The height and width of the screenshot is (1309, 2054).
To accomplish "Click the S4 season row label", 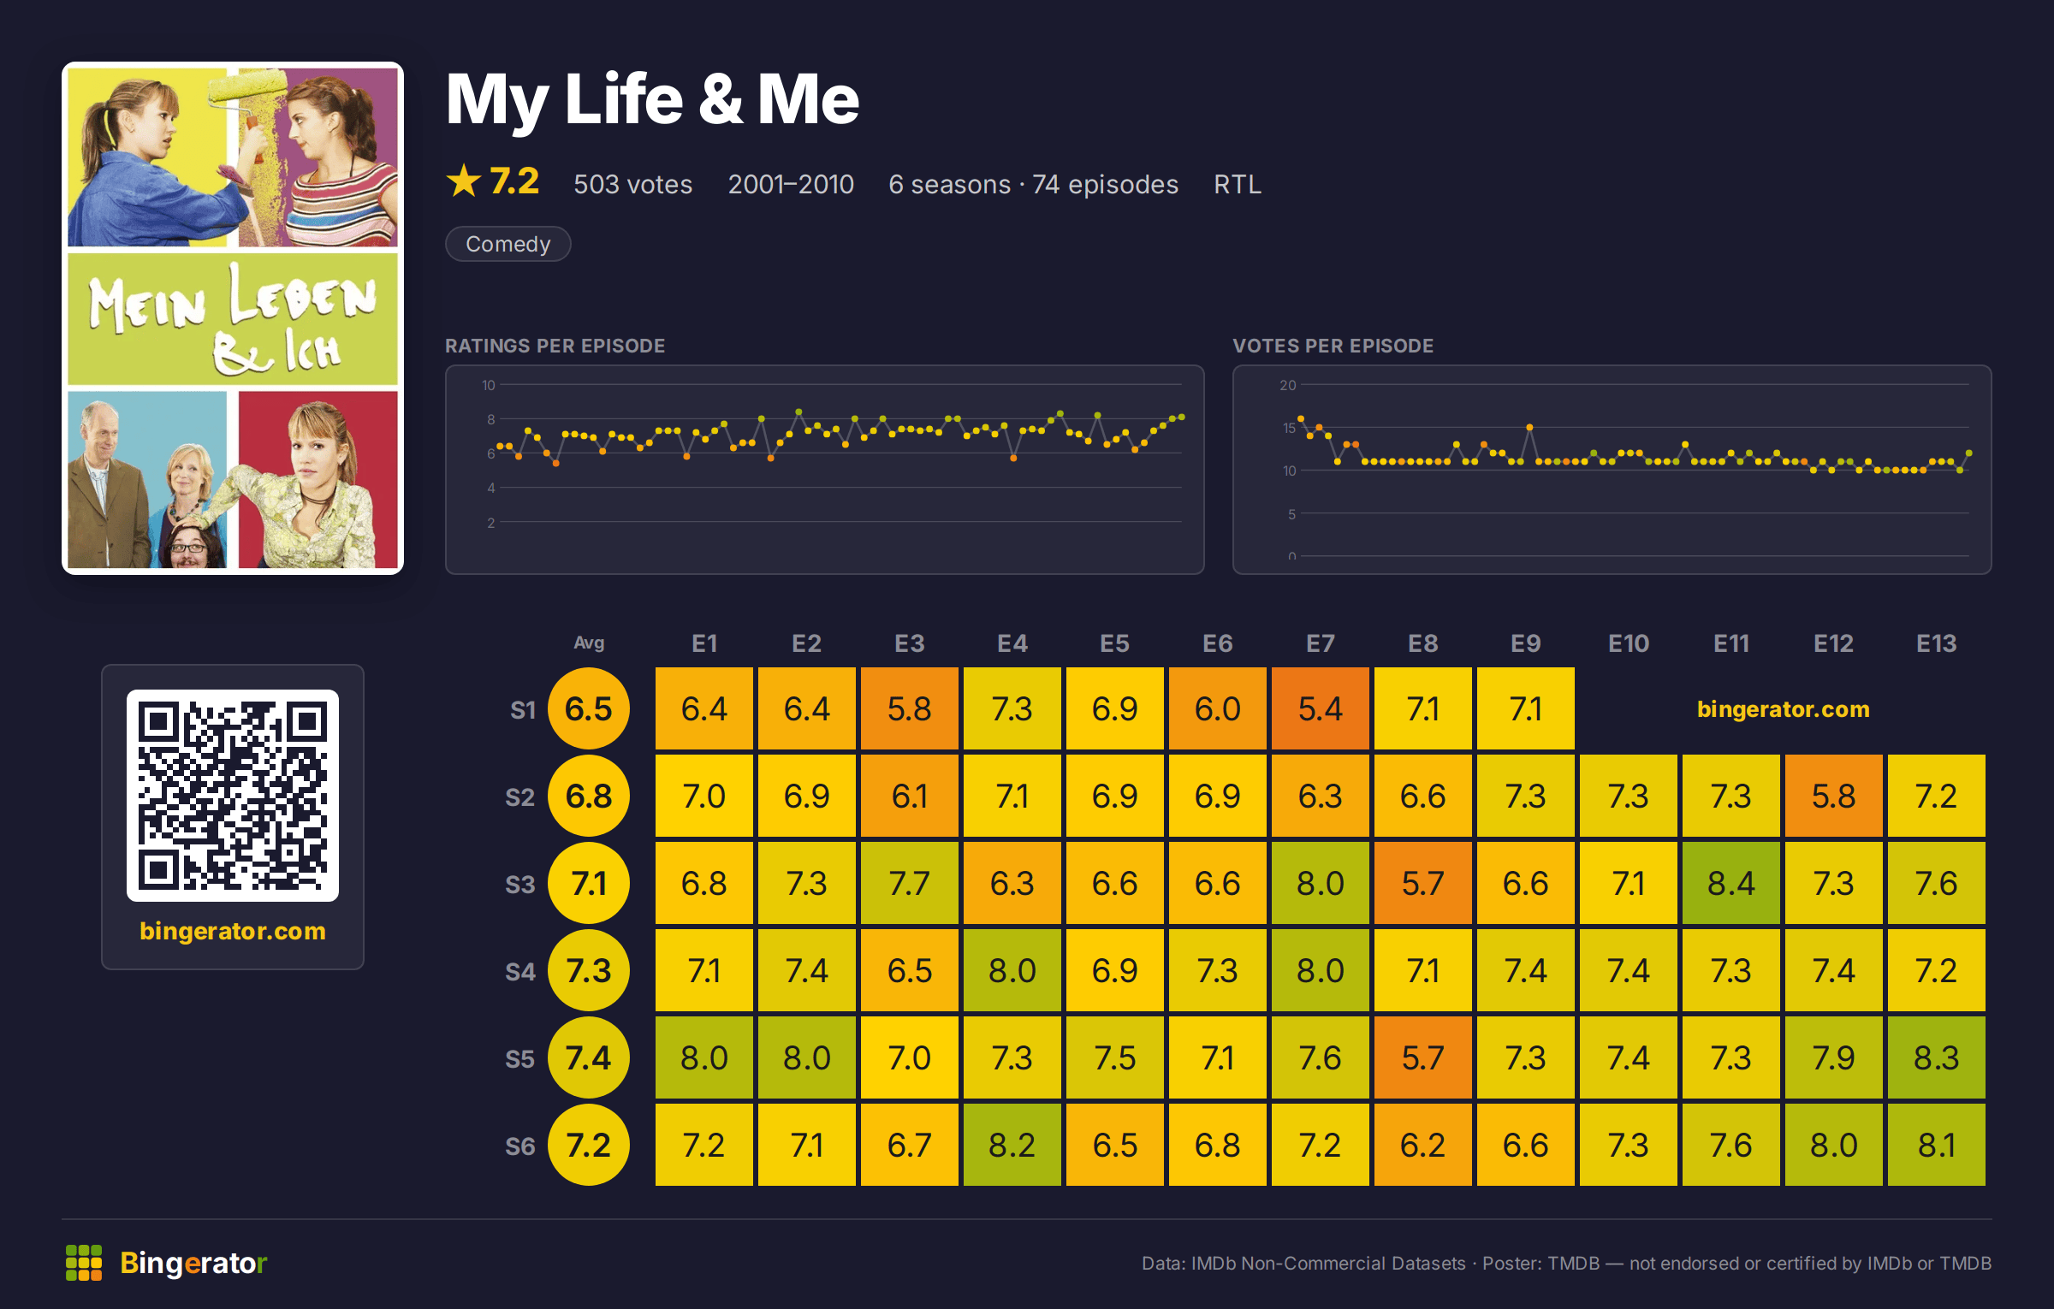I will (x=520, y=972).
